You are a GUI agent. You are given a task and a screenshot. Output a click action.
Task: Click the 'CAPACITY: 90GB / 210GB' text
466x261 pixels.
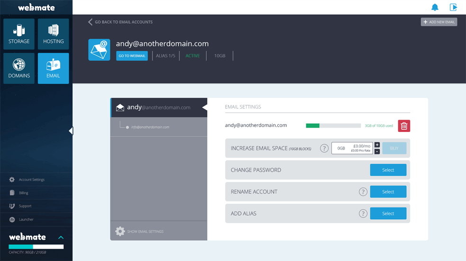click(x=27, y=252)
